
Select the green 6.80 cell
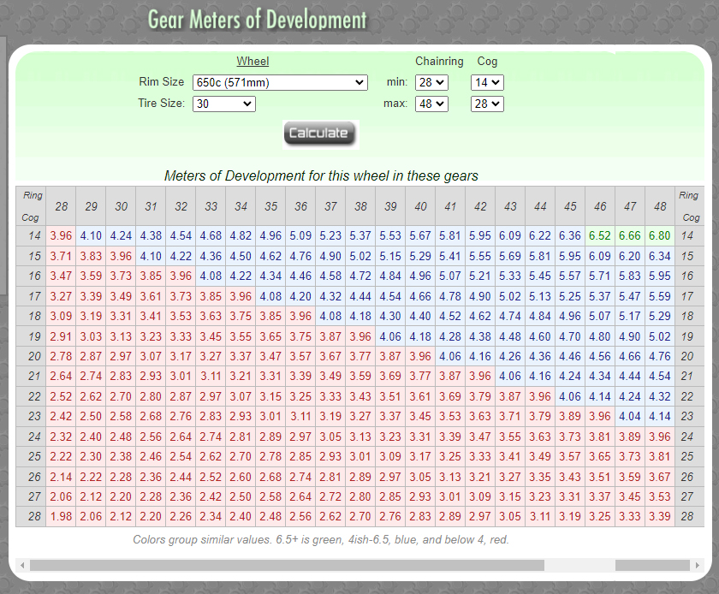[660, 235]
